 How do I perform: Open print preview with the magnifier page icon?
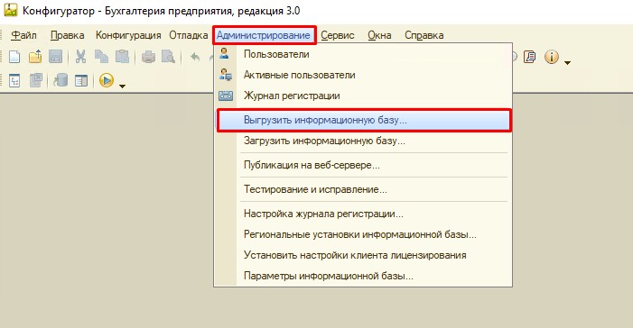(168, 57)
